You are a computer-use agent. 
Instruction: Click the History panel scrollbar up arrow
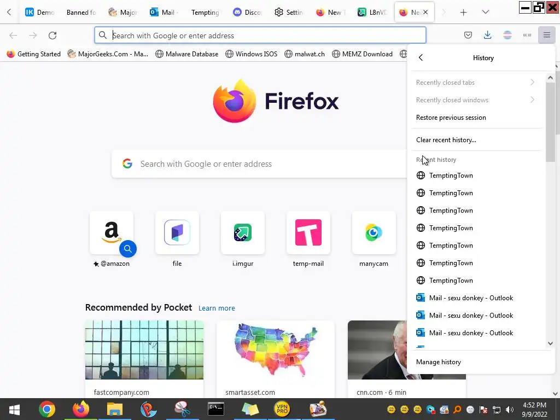pos(550,78)
